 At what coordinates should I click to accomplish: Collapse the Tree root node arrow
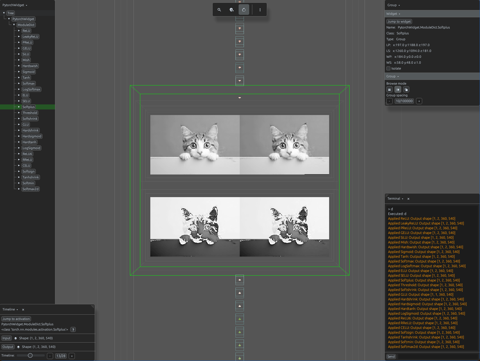pyautogui.click(x=4, y=13)
